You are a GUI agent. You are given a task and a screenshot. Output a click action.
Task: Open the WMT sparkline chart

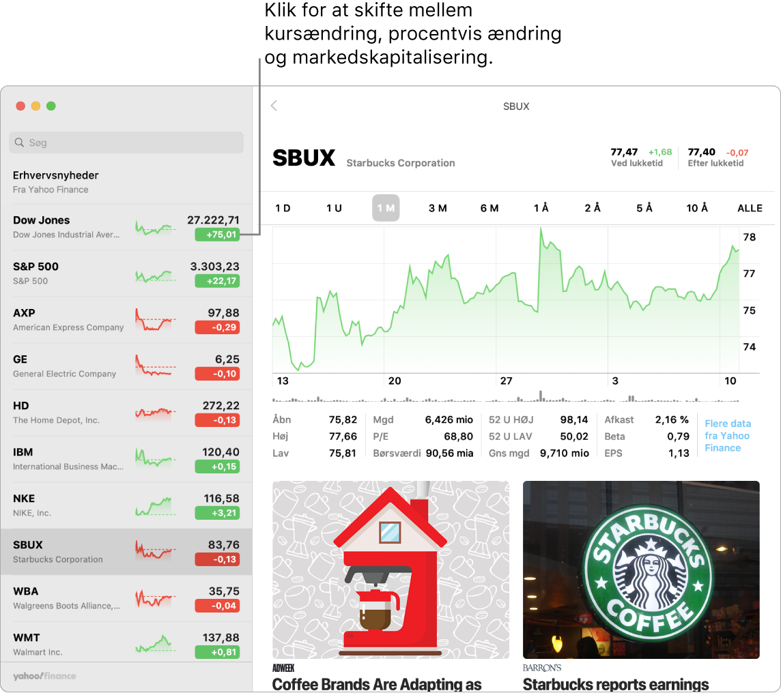tap(156, 645)
